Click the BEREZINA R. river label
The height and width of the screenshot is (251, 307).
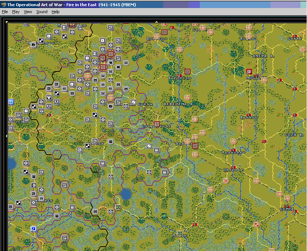(179, 104)
